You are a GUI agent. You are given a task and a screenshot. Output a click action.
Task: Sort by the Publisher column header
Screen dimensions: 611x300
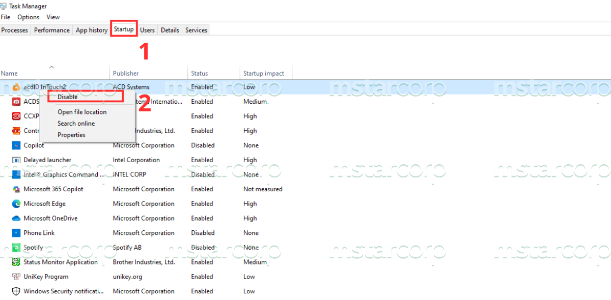pos(149,73)
